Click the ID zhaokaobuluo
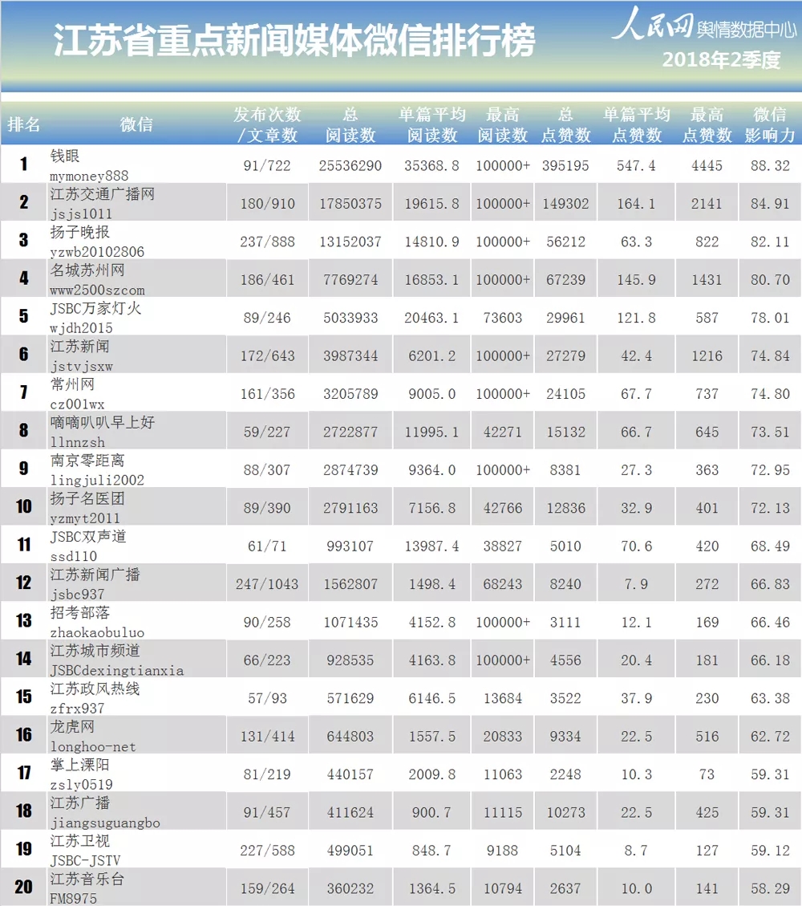Image resolution: width=802 pixels, height=906 pixels. [x=97, y=633]
